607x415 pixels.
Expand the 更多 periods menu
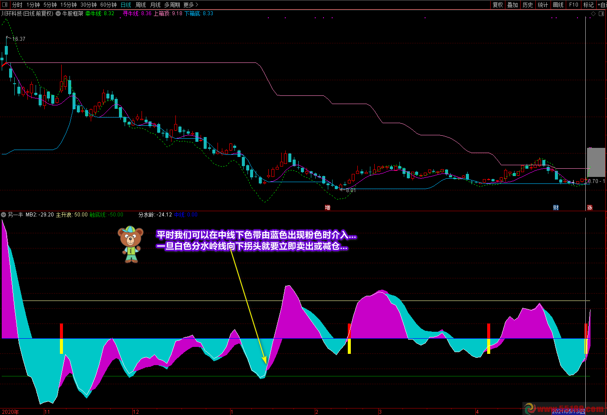click(x=190, y=5)
